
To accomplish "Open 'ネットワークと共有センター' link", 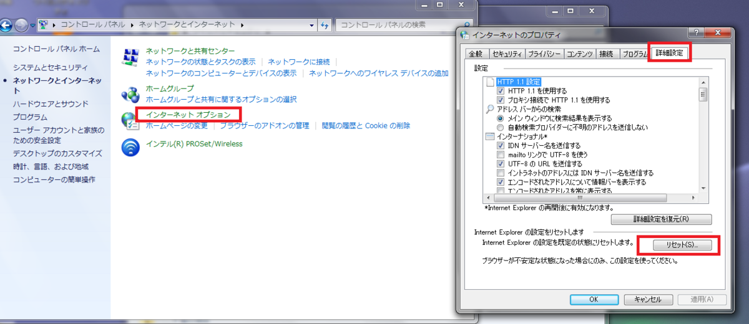I will 190,51.
